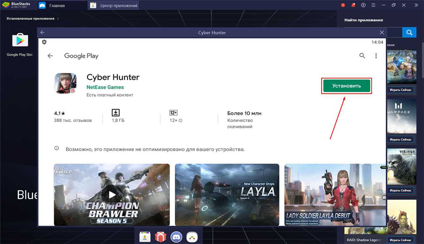
Task: Open the Discord dock icon
Action: coord(176,237)
